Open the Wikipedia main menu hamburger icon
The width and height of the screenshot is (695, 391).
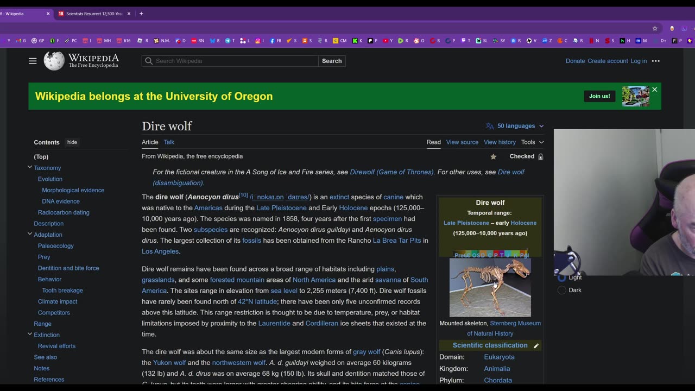pyautogui.click(x=33, y=61)
